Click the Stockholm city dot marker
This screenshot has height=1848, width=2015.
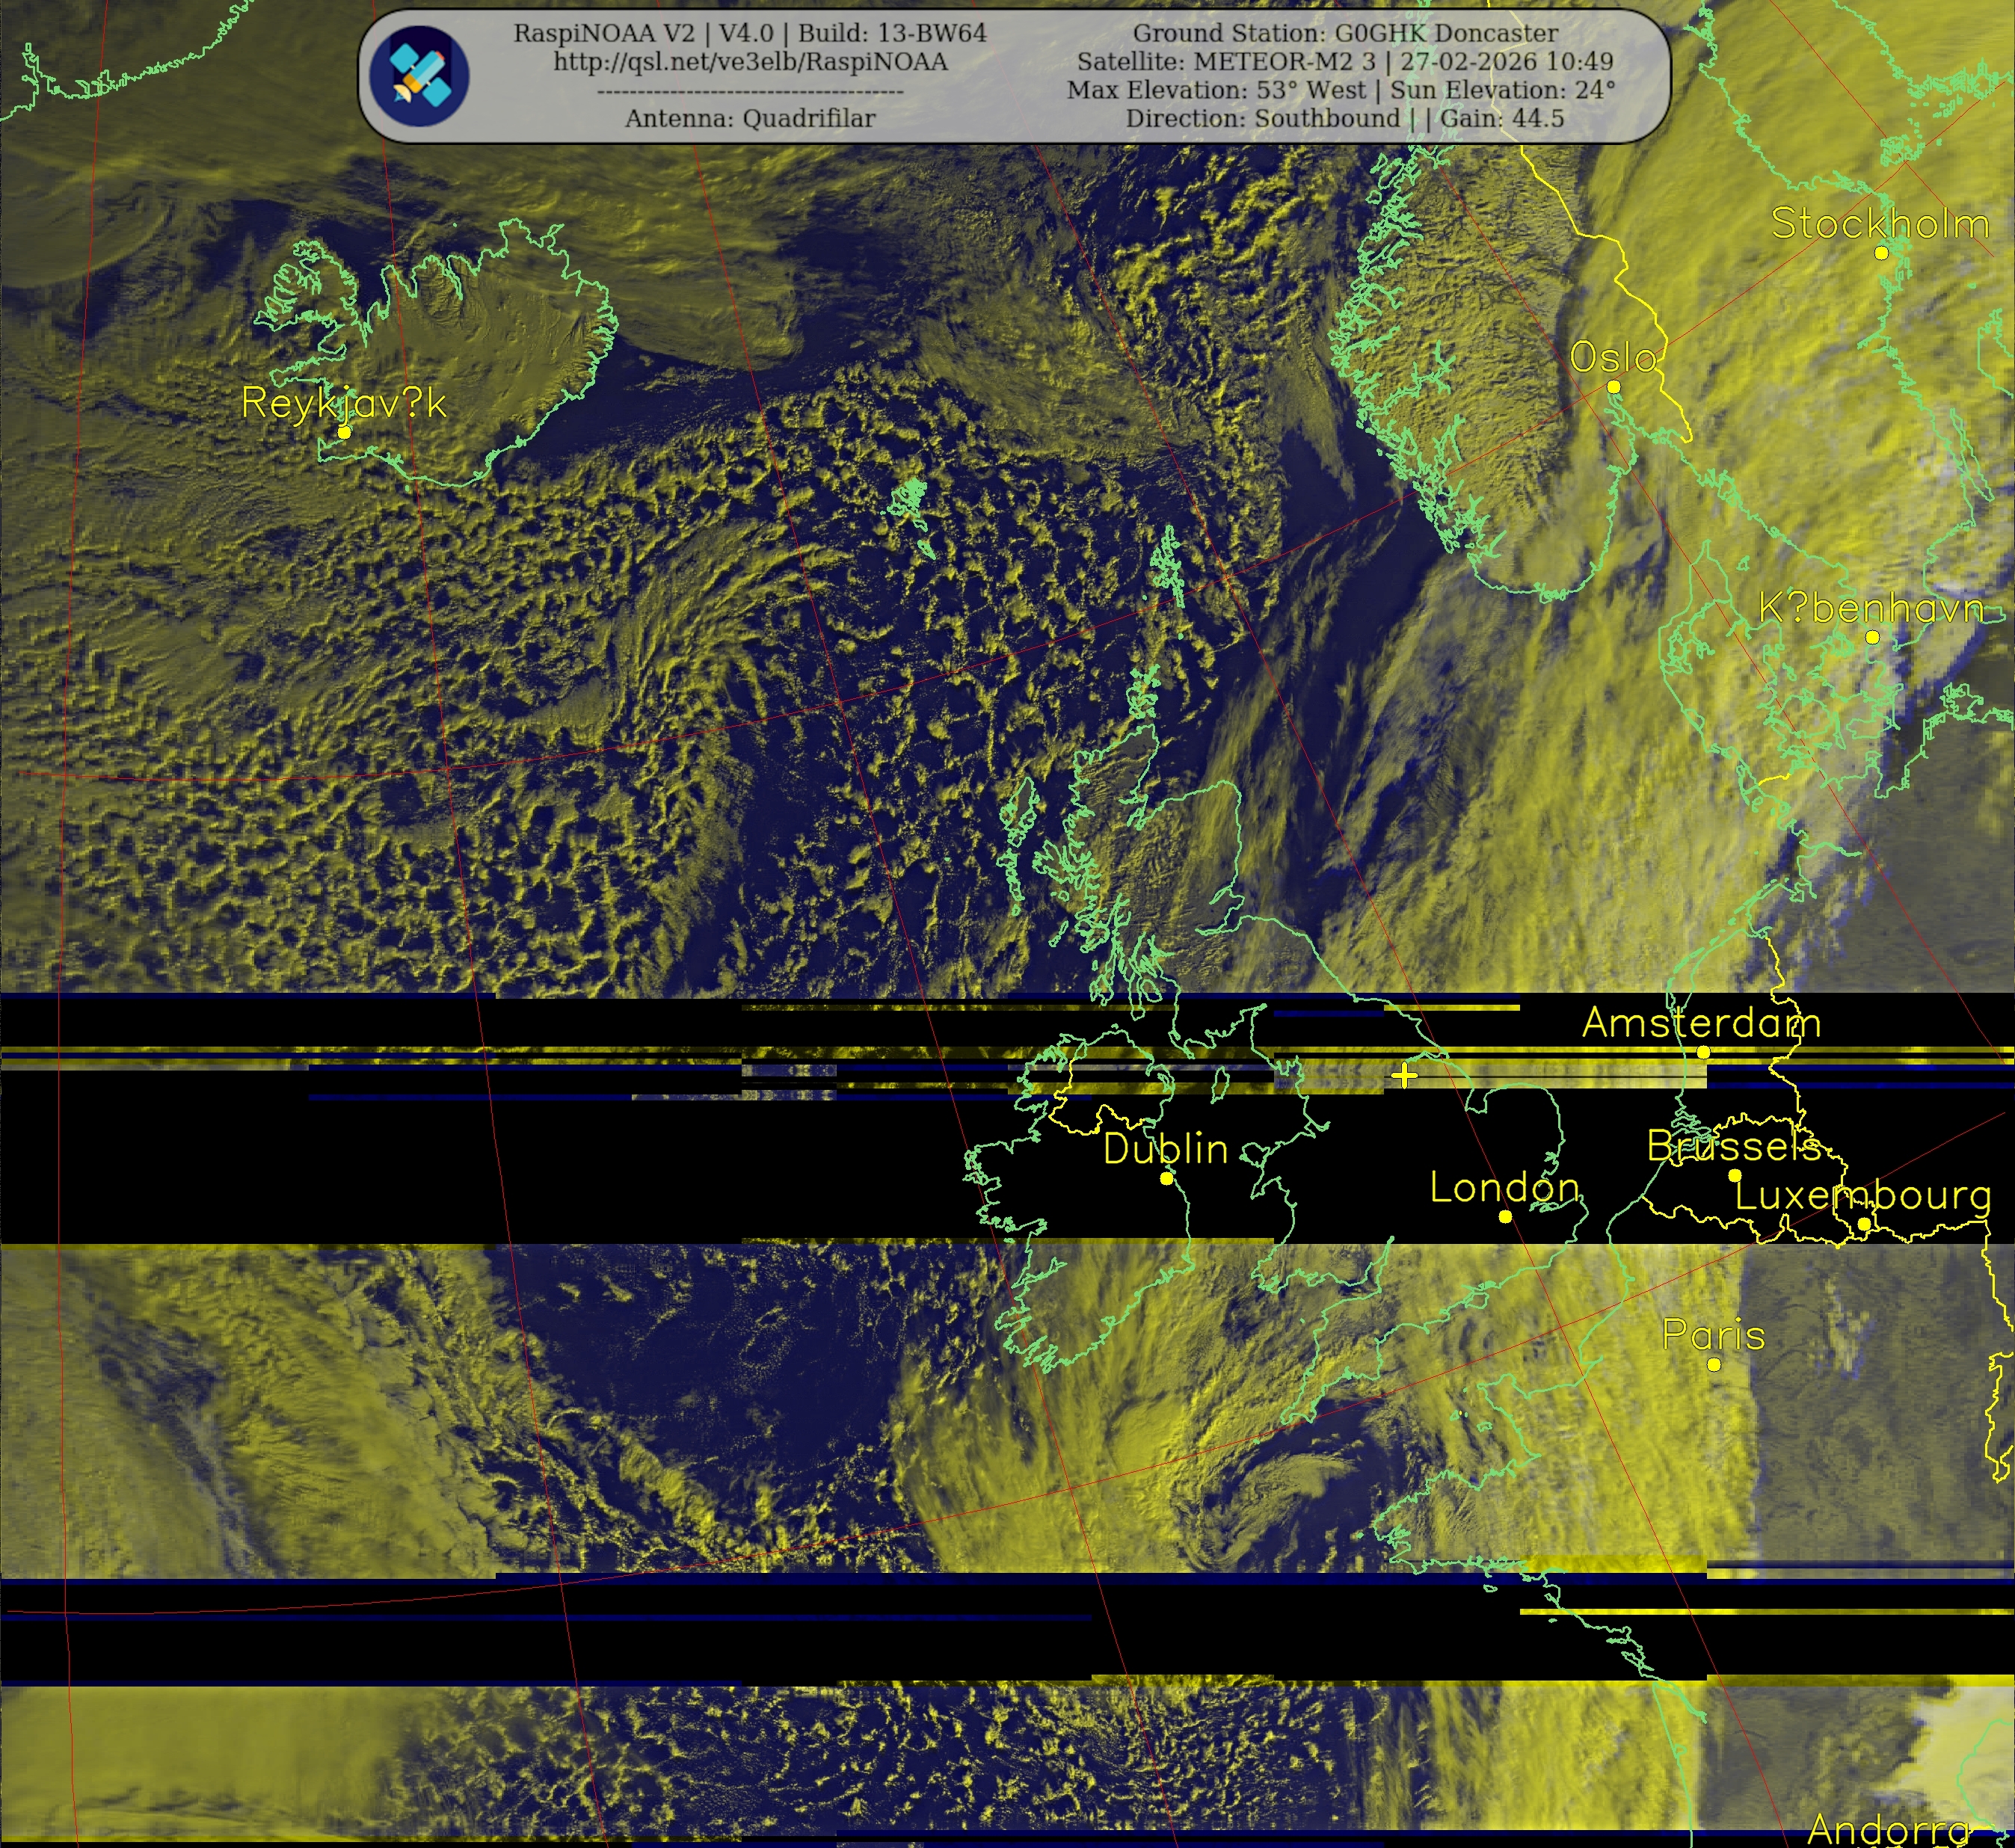pyautogui.click(x=1881, y=253)
